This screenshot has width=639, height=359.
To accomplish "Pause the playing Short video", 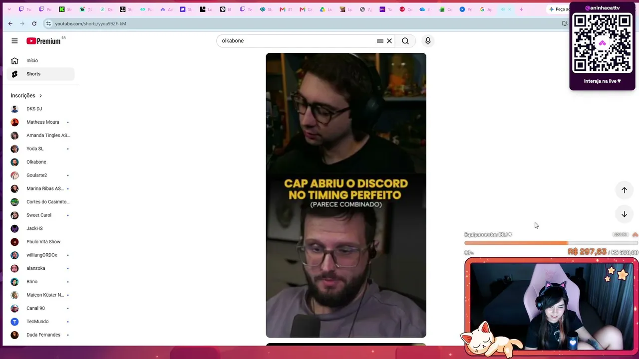I will point(346,195).
